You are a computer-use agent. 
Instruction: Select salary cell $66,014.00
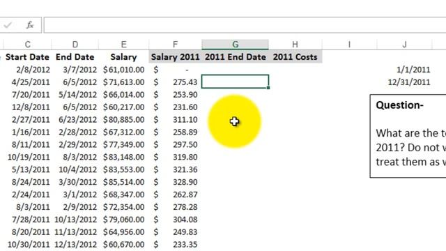tap(123, 95)
